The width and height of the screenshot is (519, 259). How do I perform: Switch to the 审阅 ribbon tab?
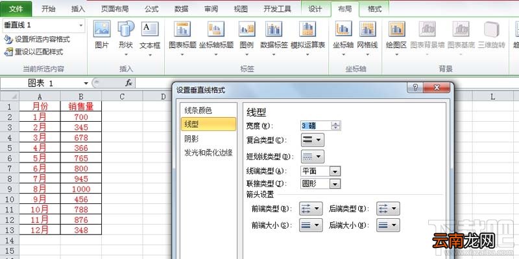pos(211,9)
